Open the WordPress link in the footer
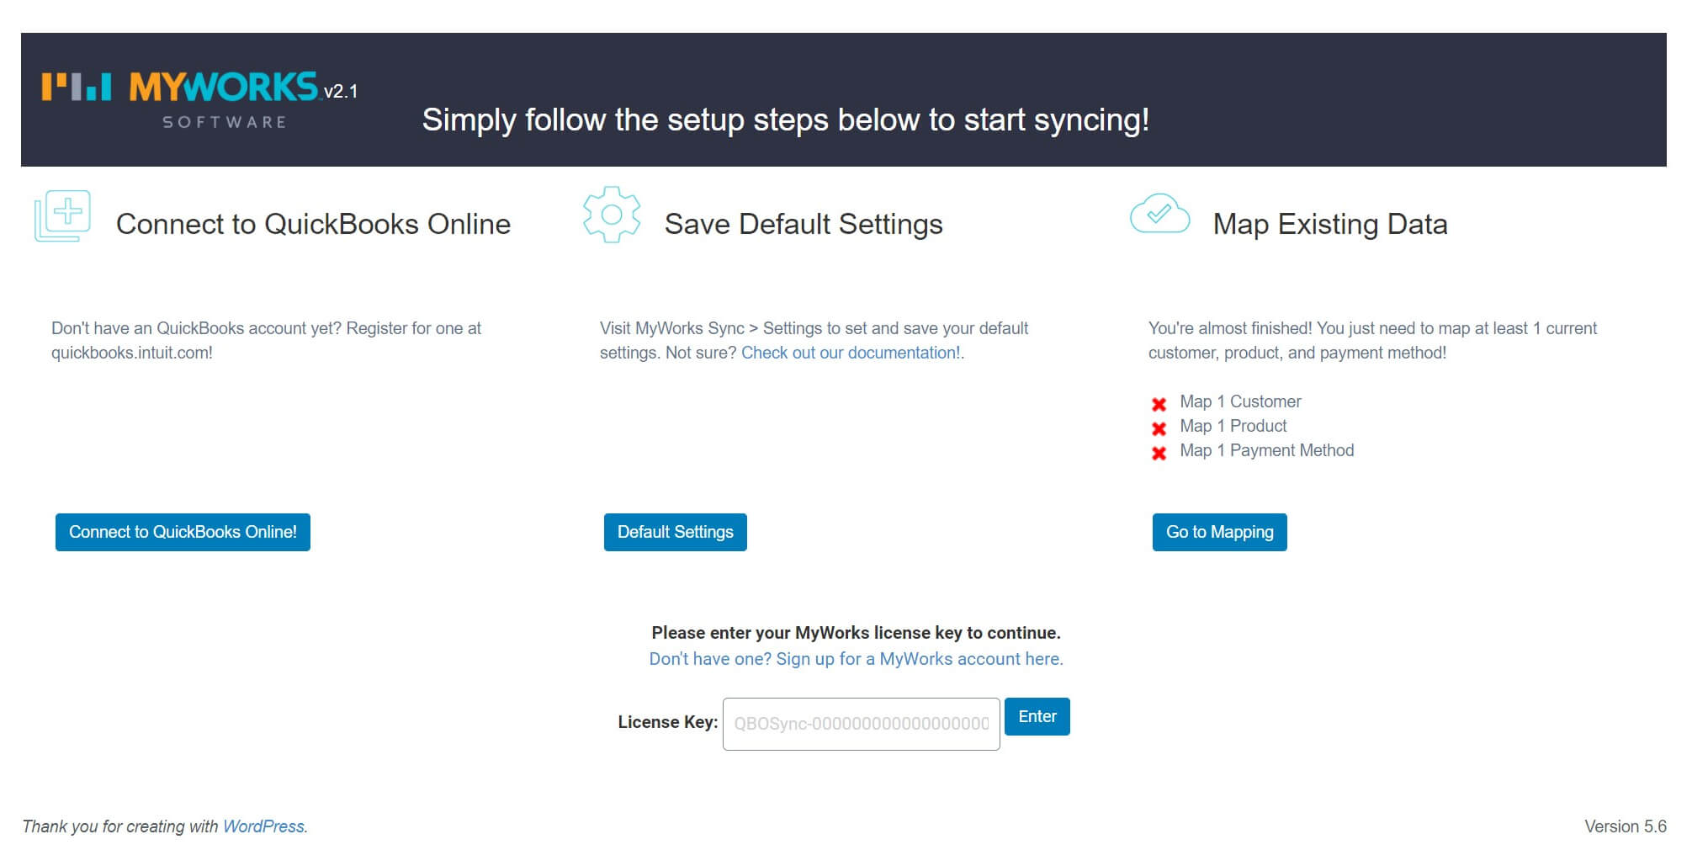This screenshot has height=866, width=1692. pos(263,826)
